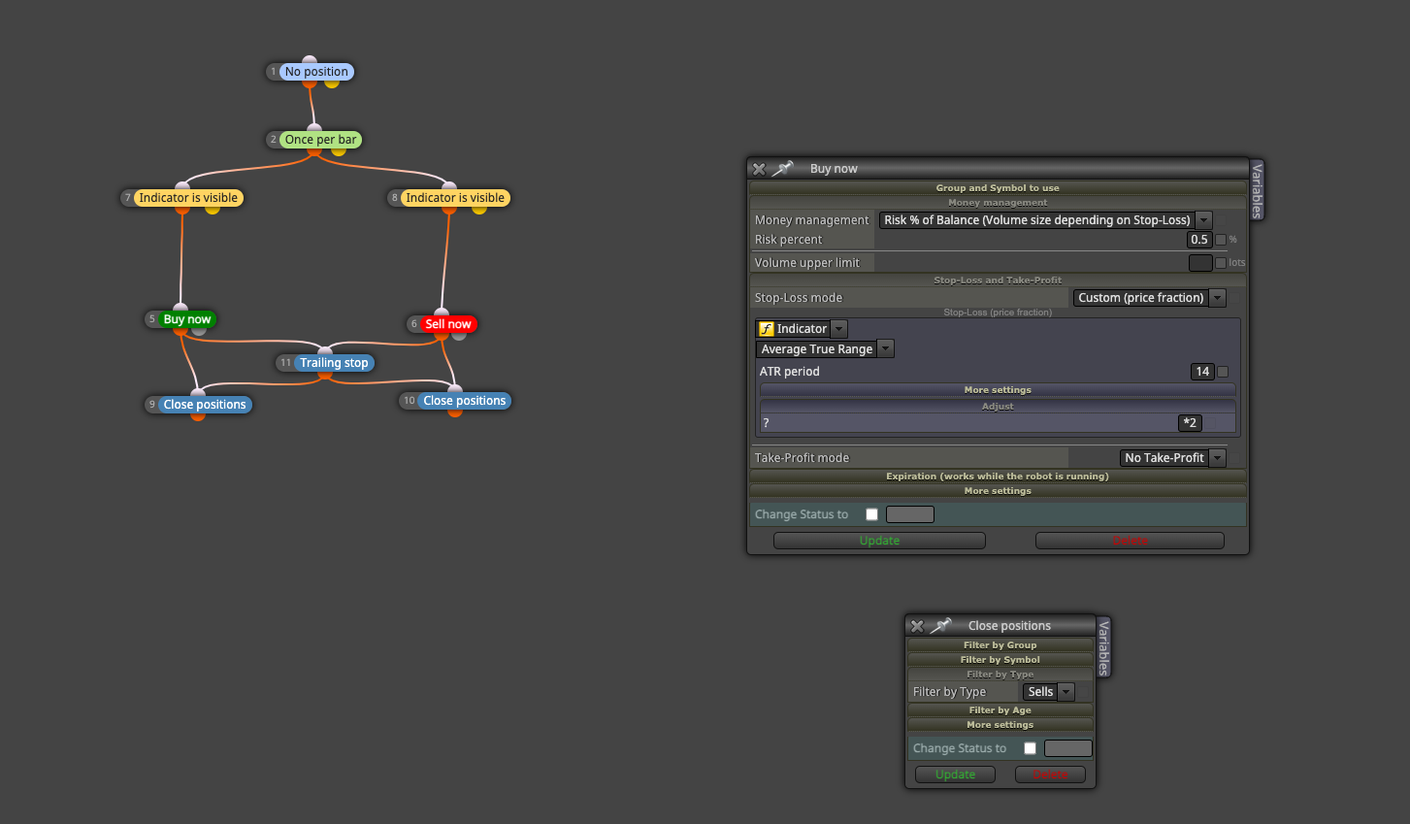The image size is (1410, 824).
Task: Click the yellow function icon beside Indicator
Action: 767,329
